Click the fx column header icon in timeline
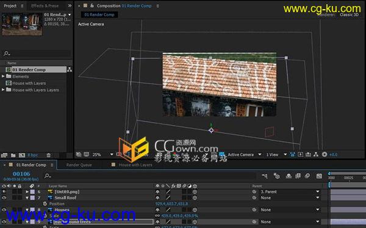366x228 pixels. 173,186
